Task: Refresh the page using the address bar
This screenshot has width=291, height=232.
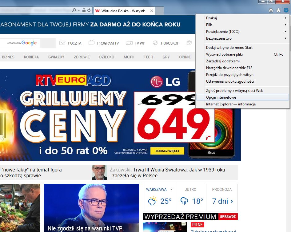Action: [89, 10]
